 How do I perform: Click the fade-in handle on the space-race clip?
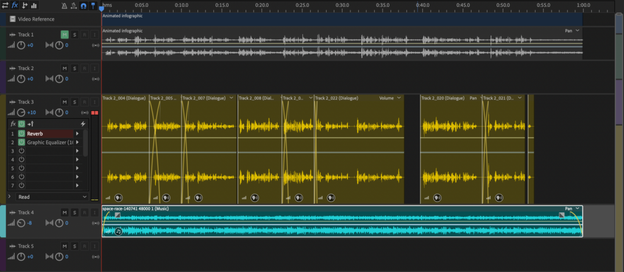[x=118, y=215]
